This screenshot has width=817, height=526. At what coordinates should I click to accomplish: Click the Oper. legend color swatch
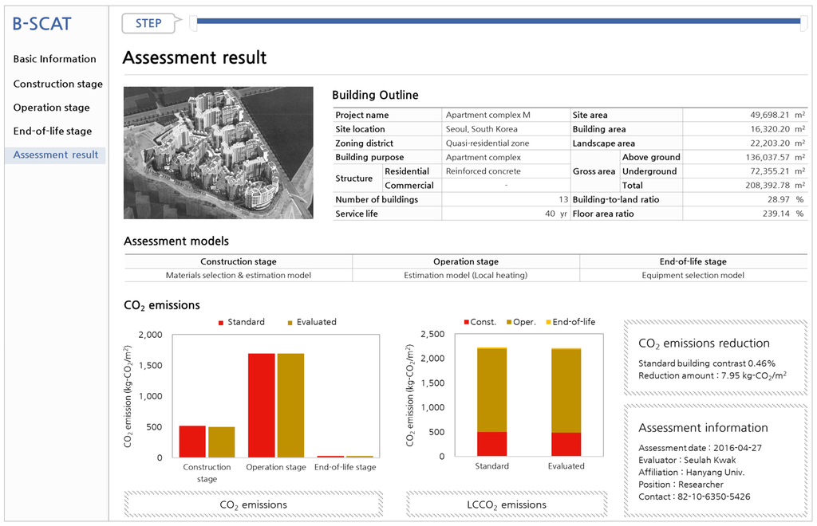point(507,323)
